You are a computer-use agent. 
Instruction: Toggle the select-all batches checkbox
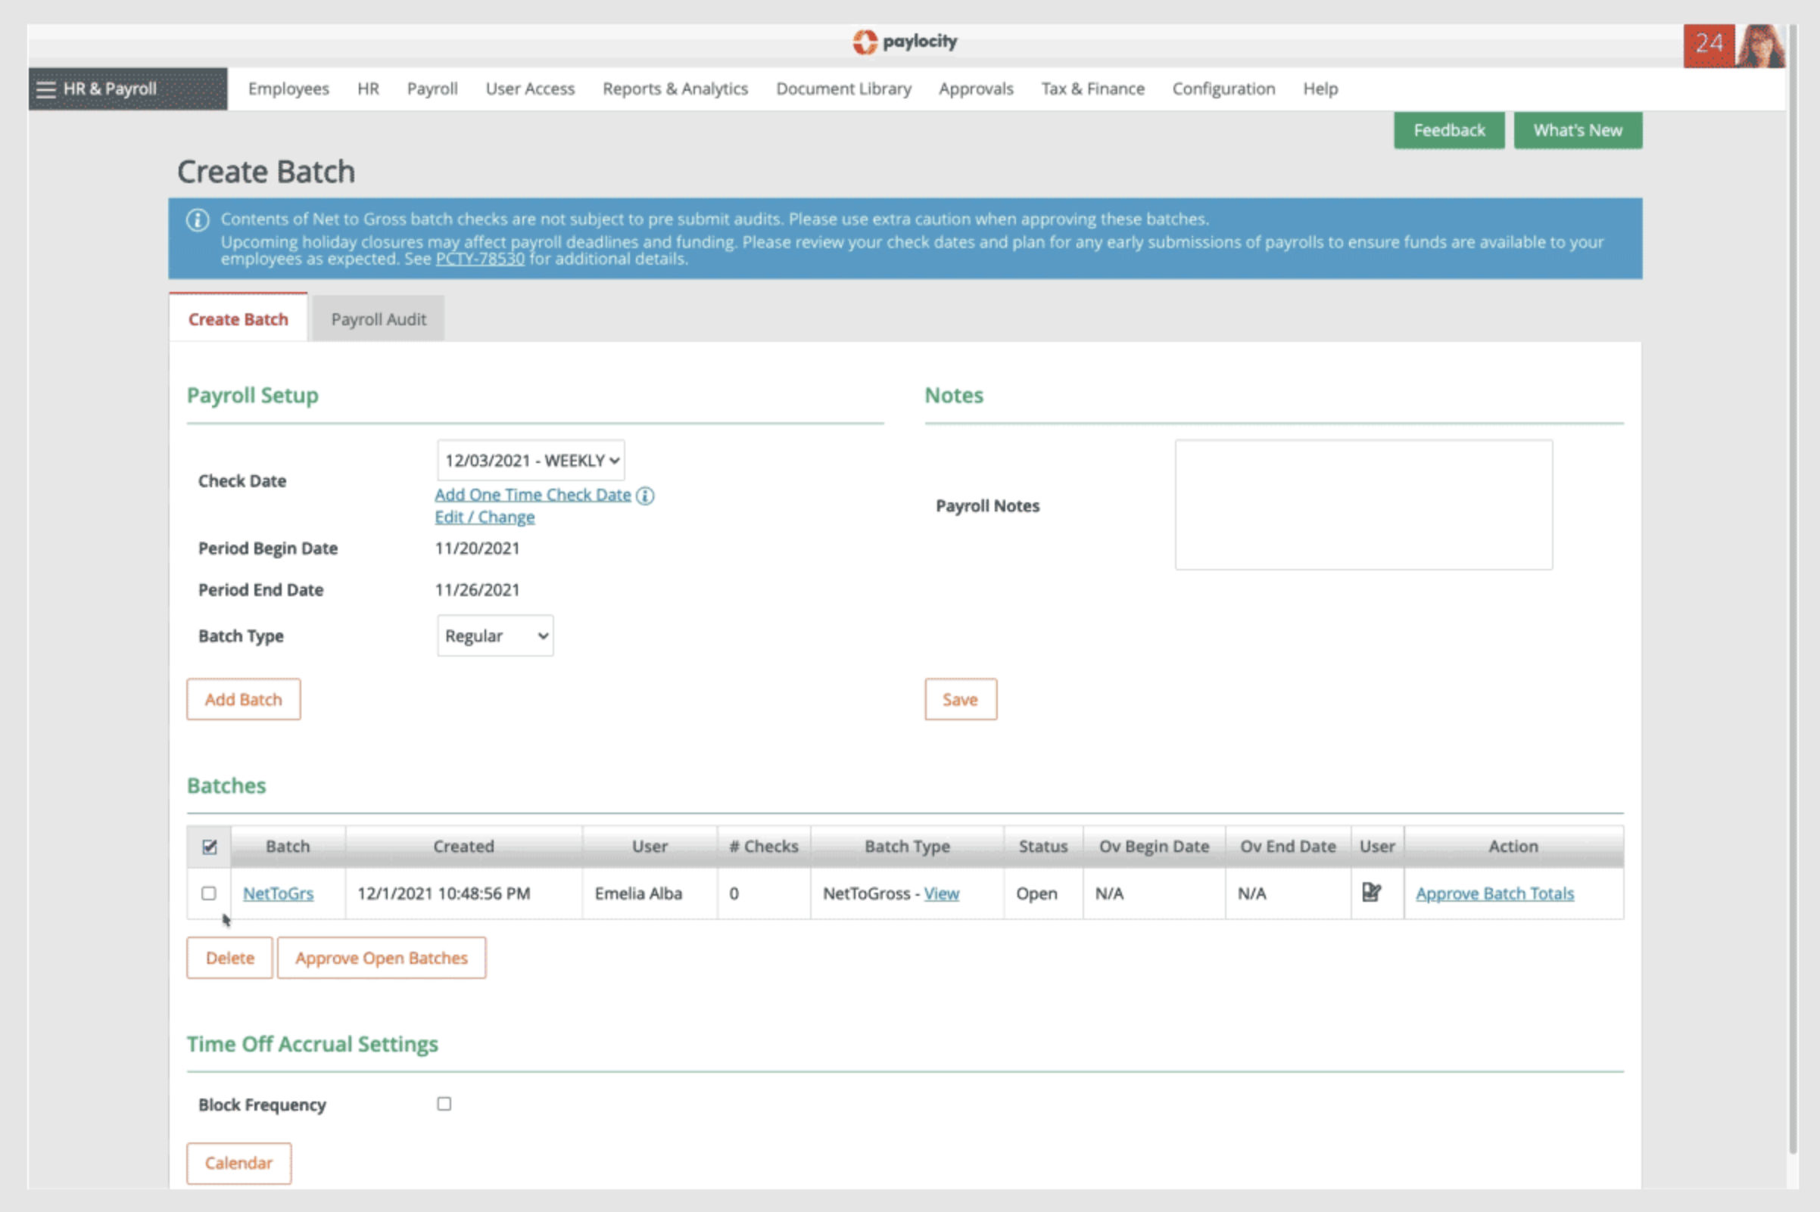[x=209, y=847]
